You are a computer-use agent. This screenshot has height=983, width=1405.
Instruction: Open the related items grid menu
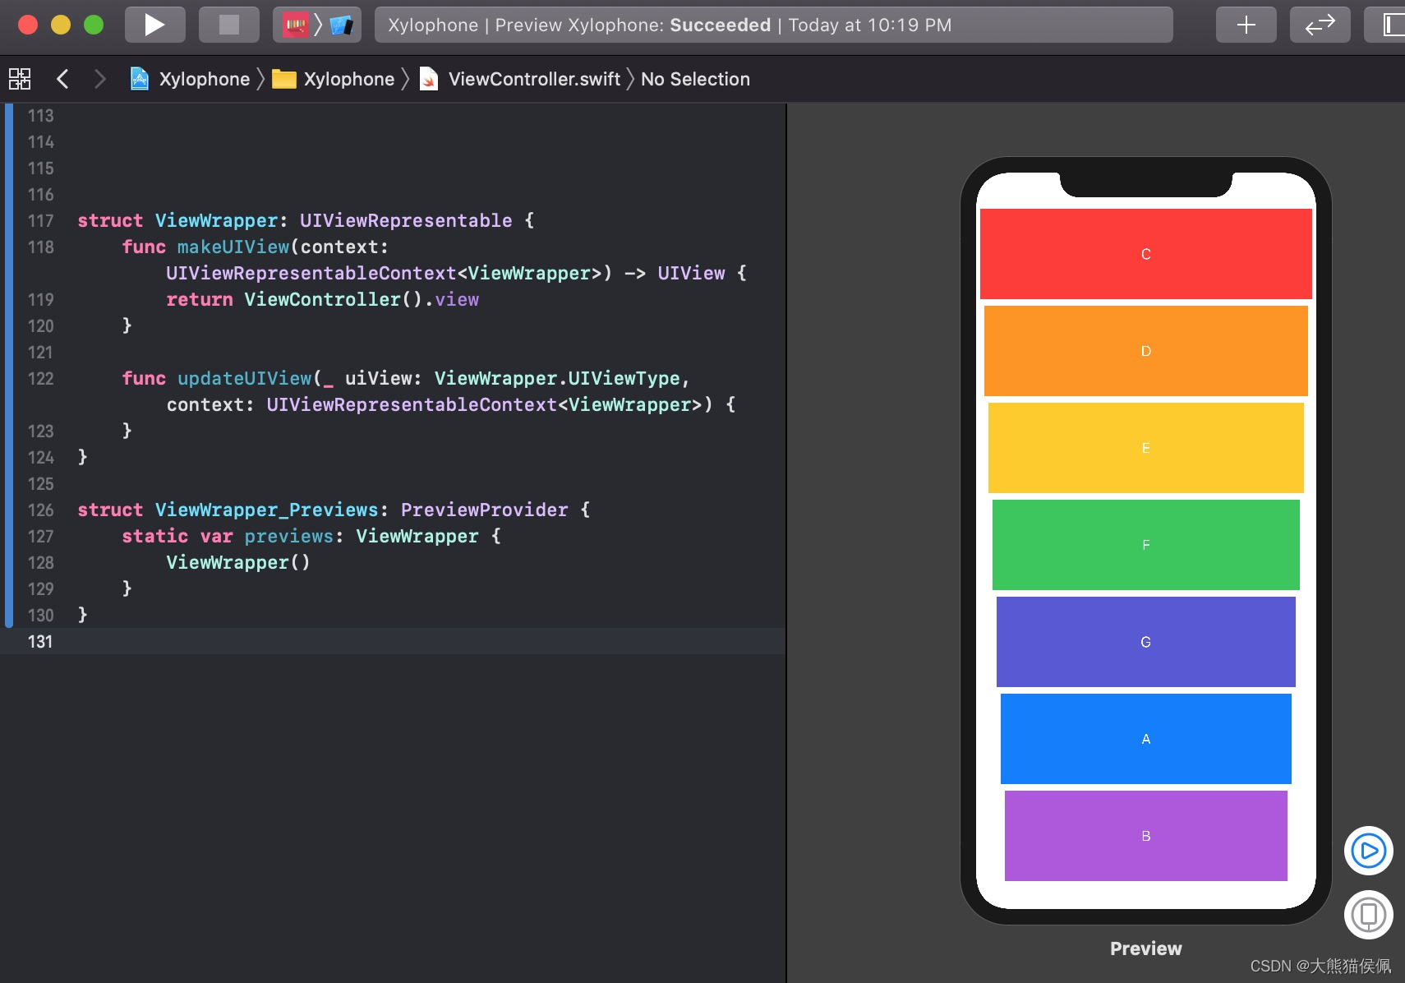tap(20, 79)
